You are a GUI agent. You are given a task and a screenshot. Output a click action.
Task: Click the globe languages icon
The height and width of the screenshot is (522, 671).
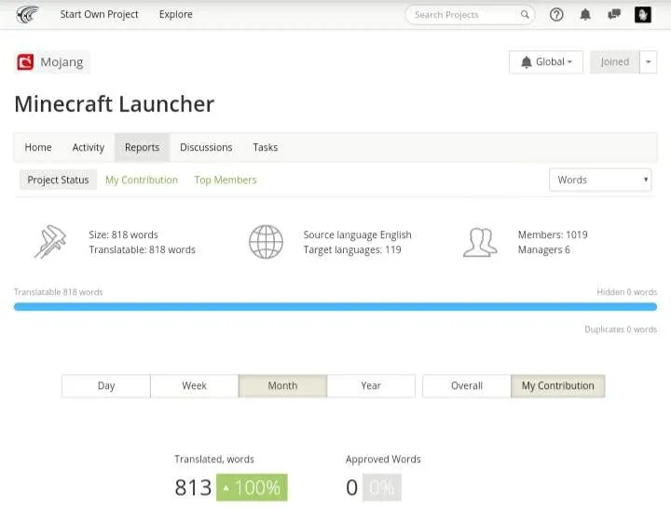click(x=266, y=242)
